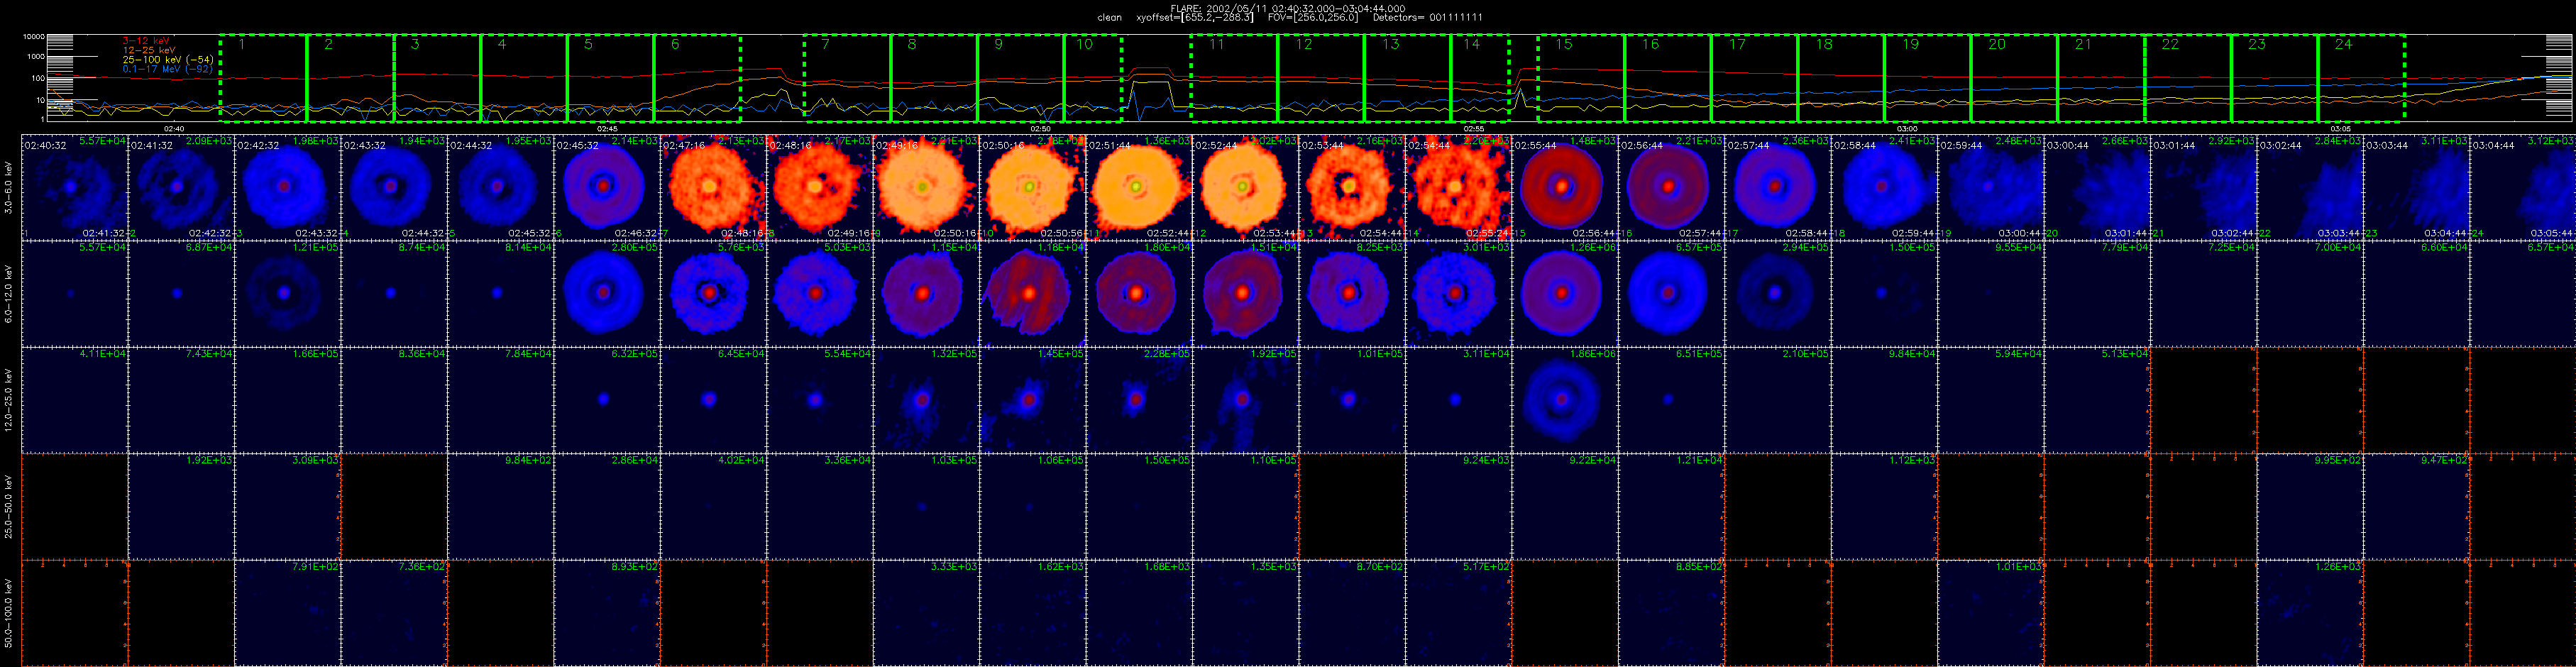Open 3.0-6.0 keV image starting 02:45:32
The width and height of the screenshot is (2576, 667).
tap(607, 187)
